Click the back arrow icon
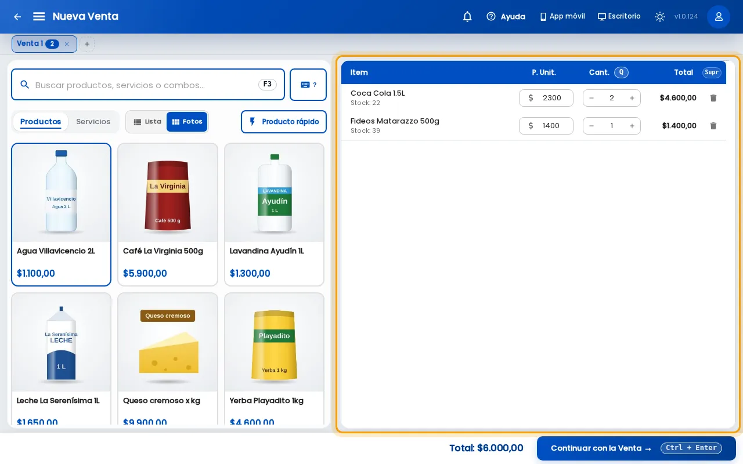743x464 pixels. (x=17, y=17)
